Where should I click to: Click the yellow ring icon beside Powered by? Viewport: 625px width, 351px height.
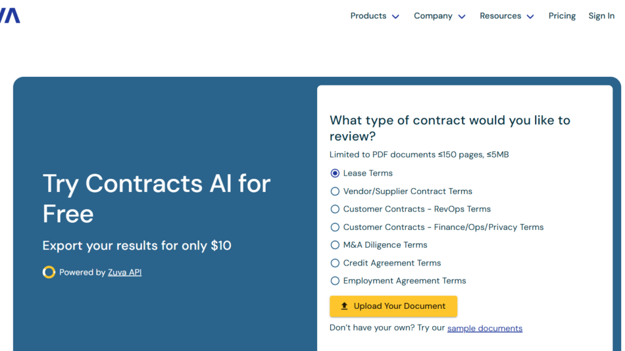click(x=49, y=272)
